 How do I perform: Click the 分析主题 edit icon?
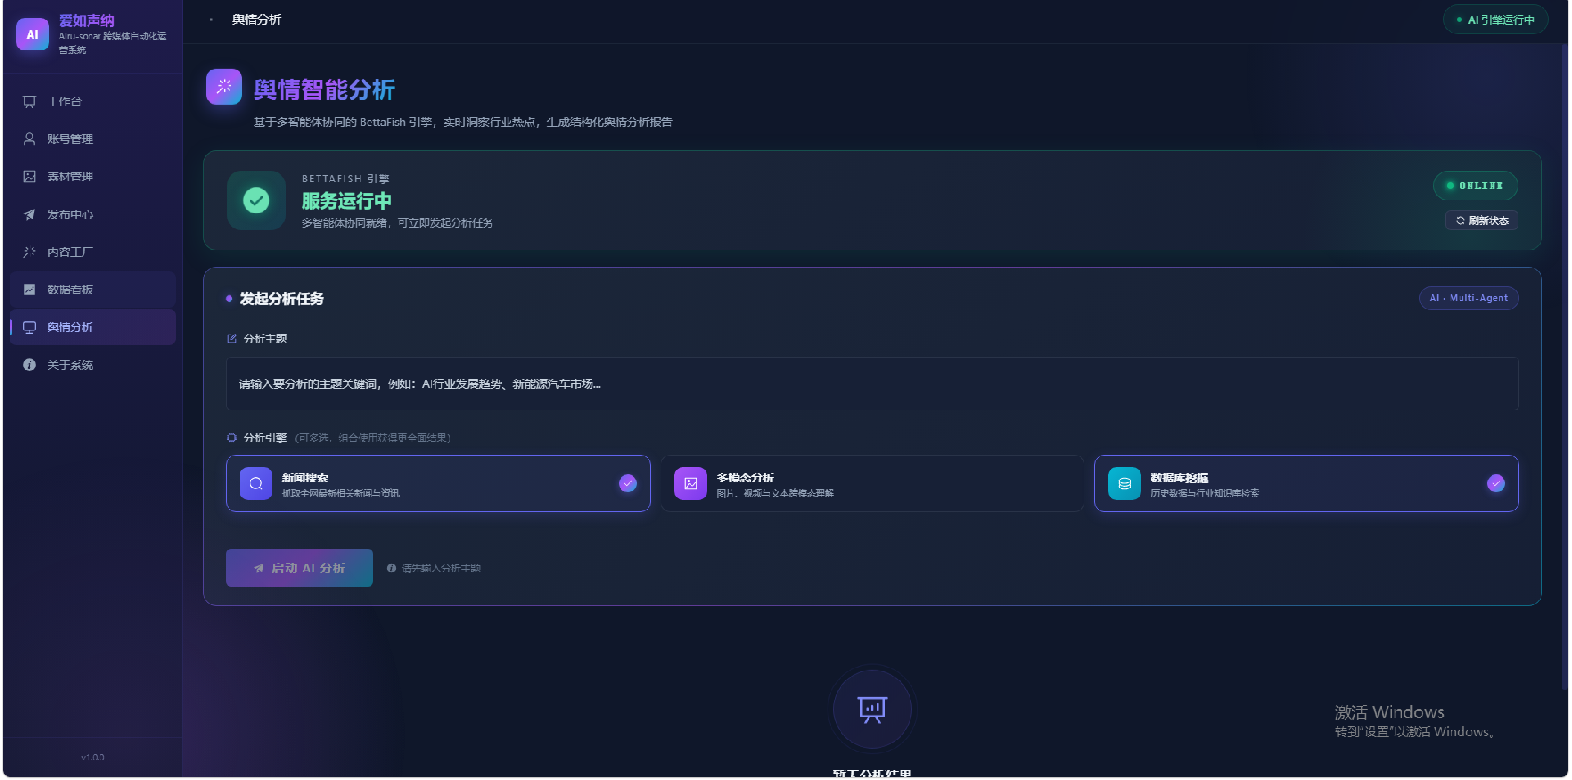click(x=231, y=339)
